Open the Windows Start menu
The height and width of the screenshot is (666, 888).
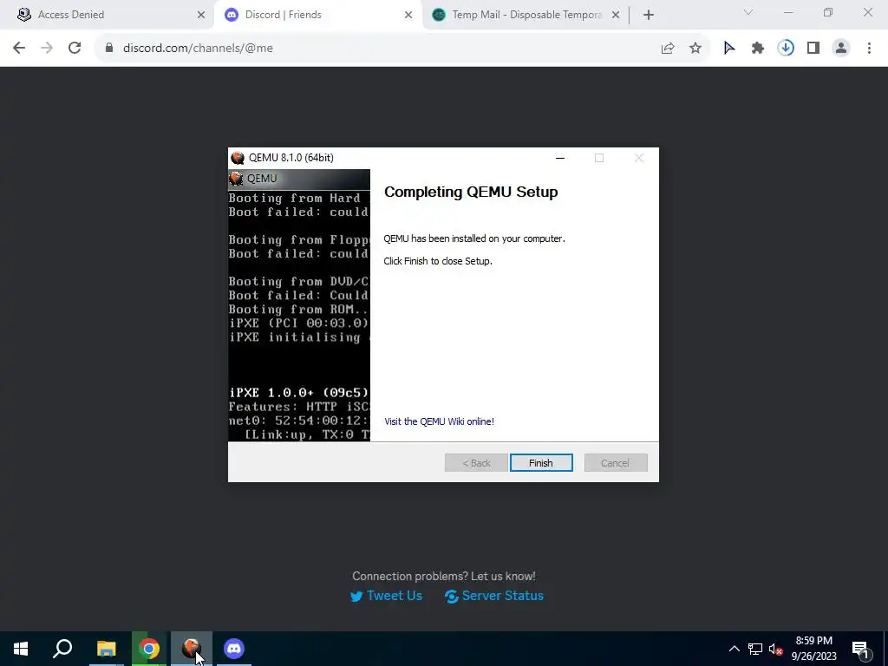[21, 649]
